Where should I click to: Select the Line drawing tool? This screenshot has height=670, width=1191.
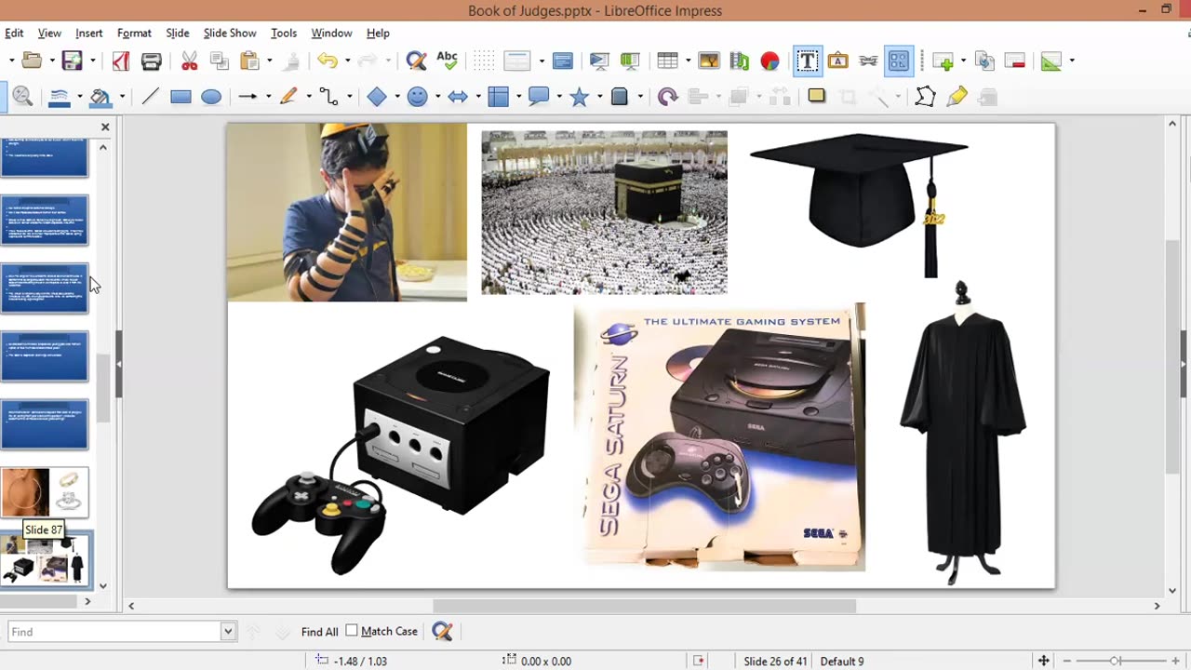[x=151, y=96]
